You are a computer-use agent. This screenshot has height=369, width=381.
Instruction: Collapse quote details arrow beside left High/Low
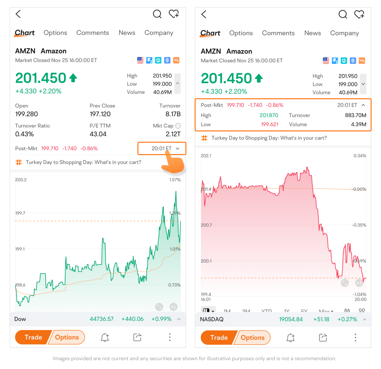(x=177, y=83)
